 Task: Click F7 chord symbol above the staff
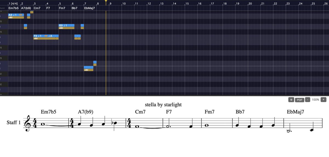click(x=169, y=112)
